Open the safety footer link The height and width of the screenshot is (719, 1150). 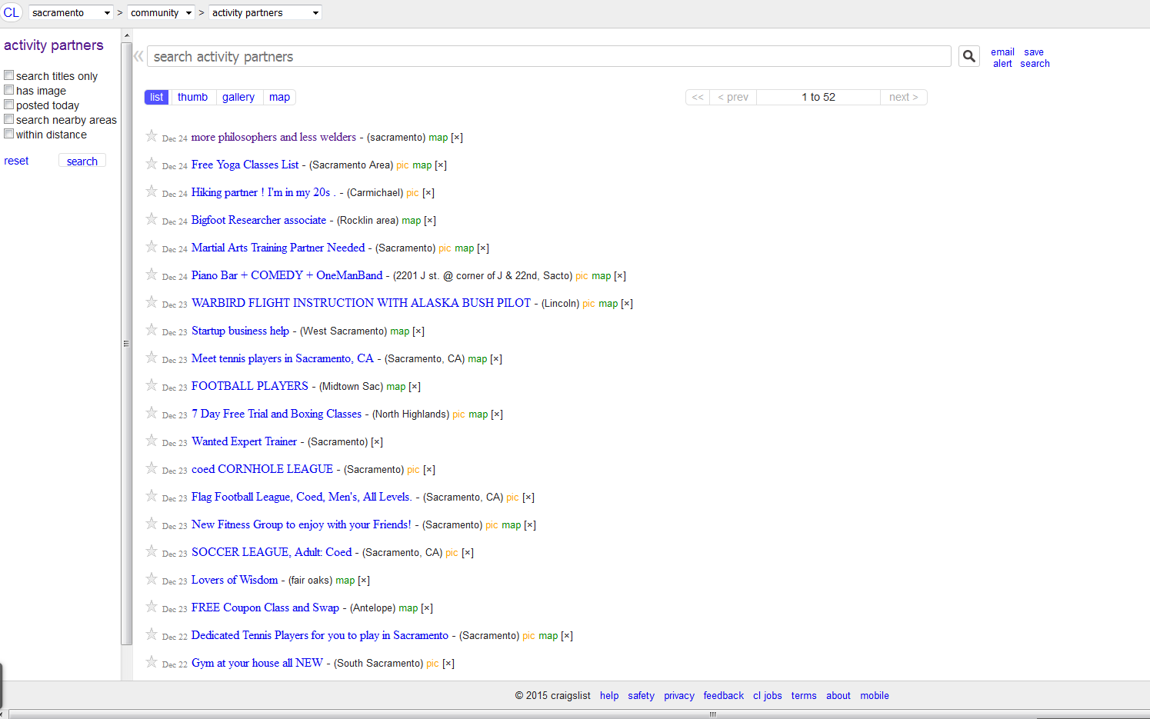(641, 695)
